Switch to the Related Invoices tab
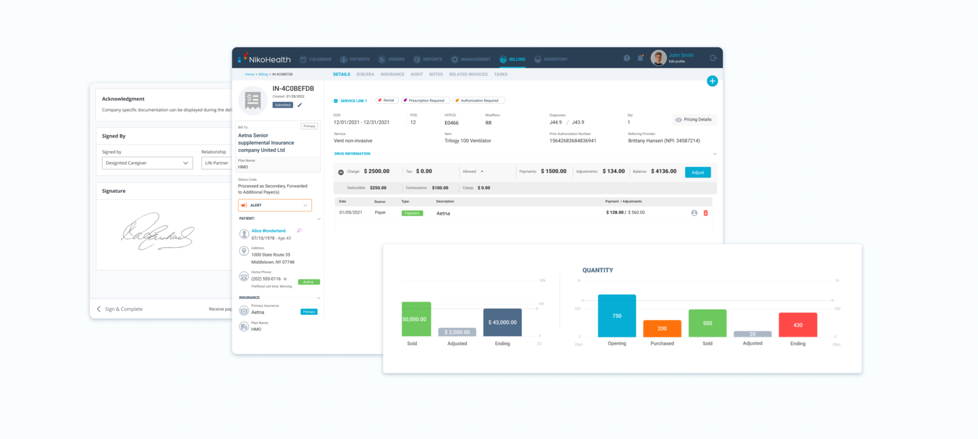The width and height of the screenshot is (978, 439). tap(468, 74)
